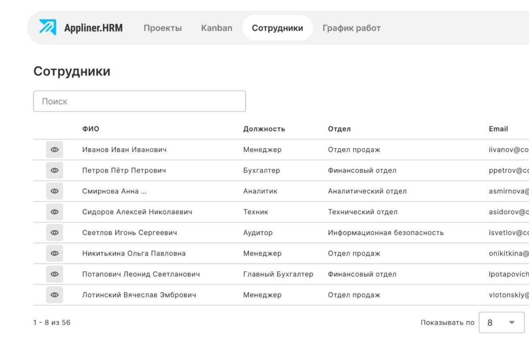Screen dimensions: 529x352
Task: Click the Главный Бухгалтер position cell
Action: click(278, 274)
